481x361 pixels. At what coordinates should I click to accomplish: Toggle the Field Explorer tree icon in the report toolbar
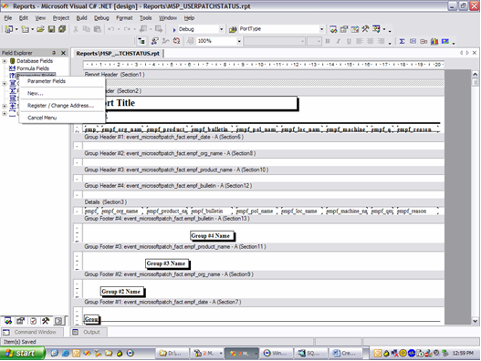[x=141, y=41]
